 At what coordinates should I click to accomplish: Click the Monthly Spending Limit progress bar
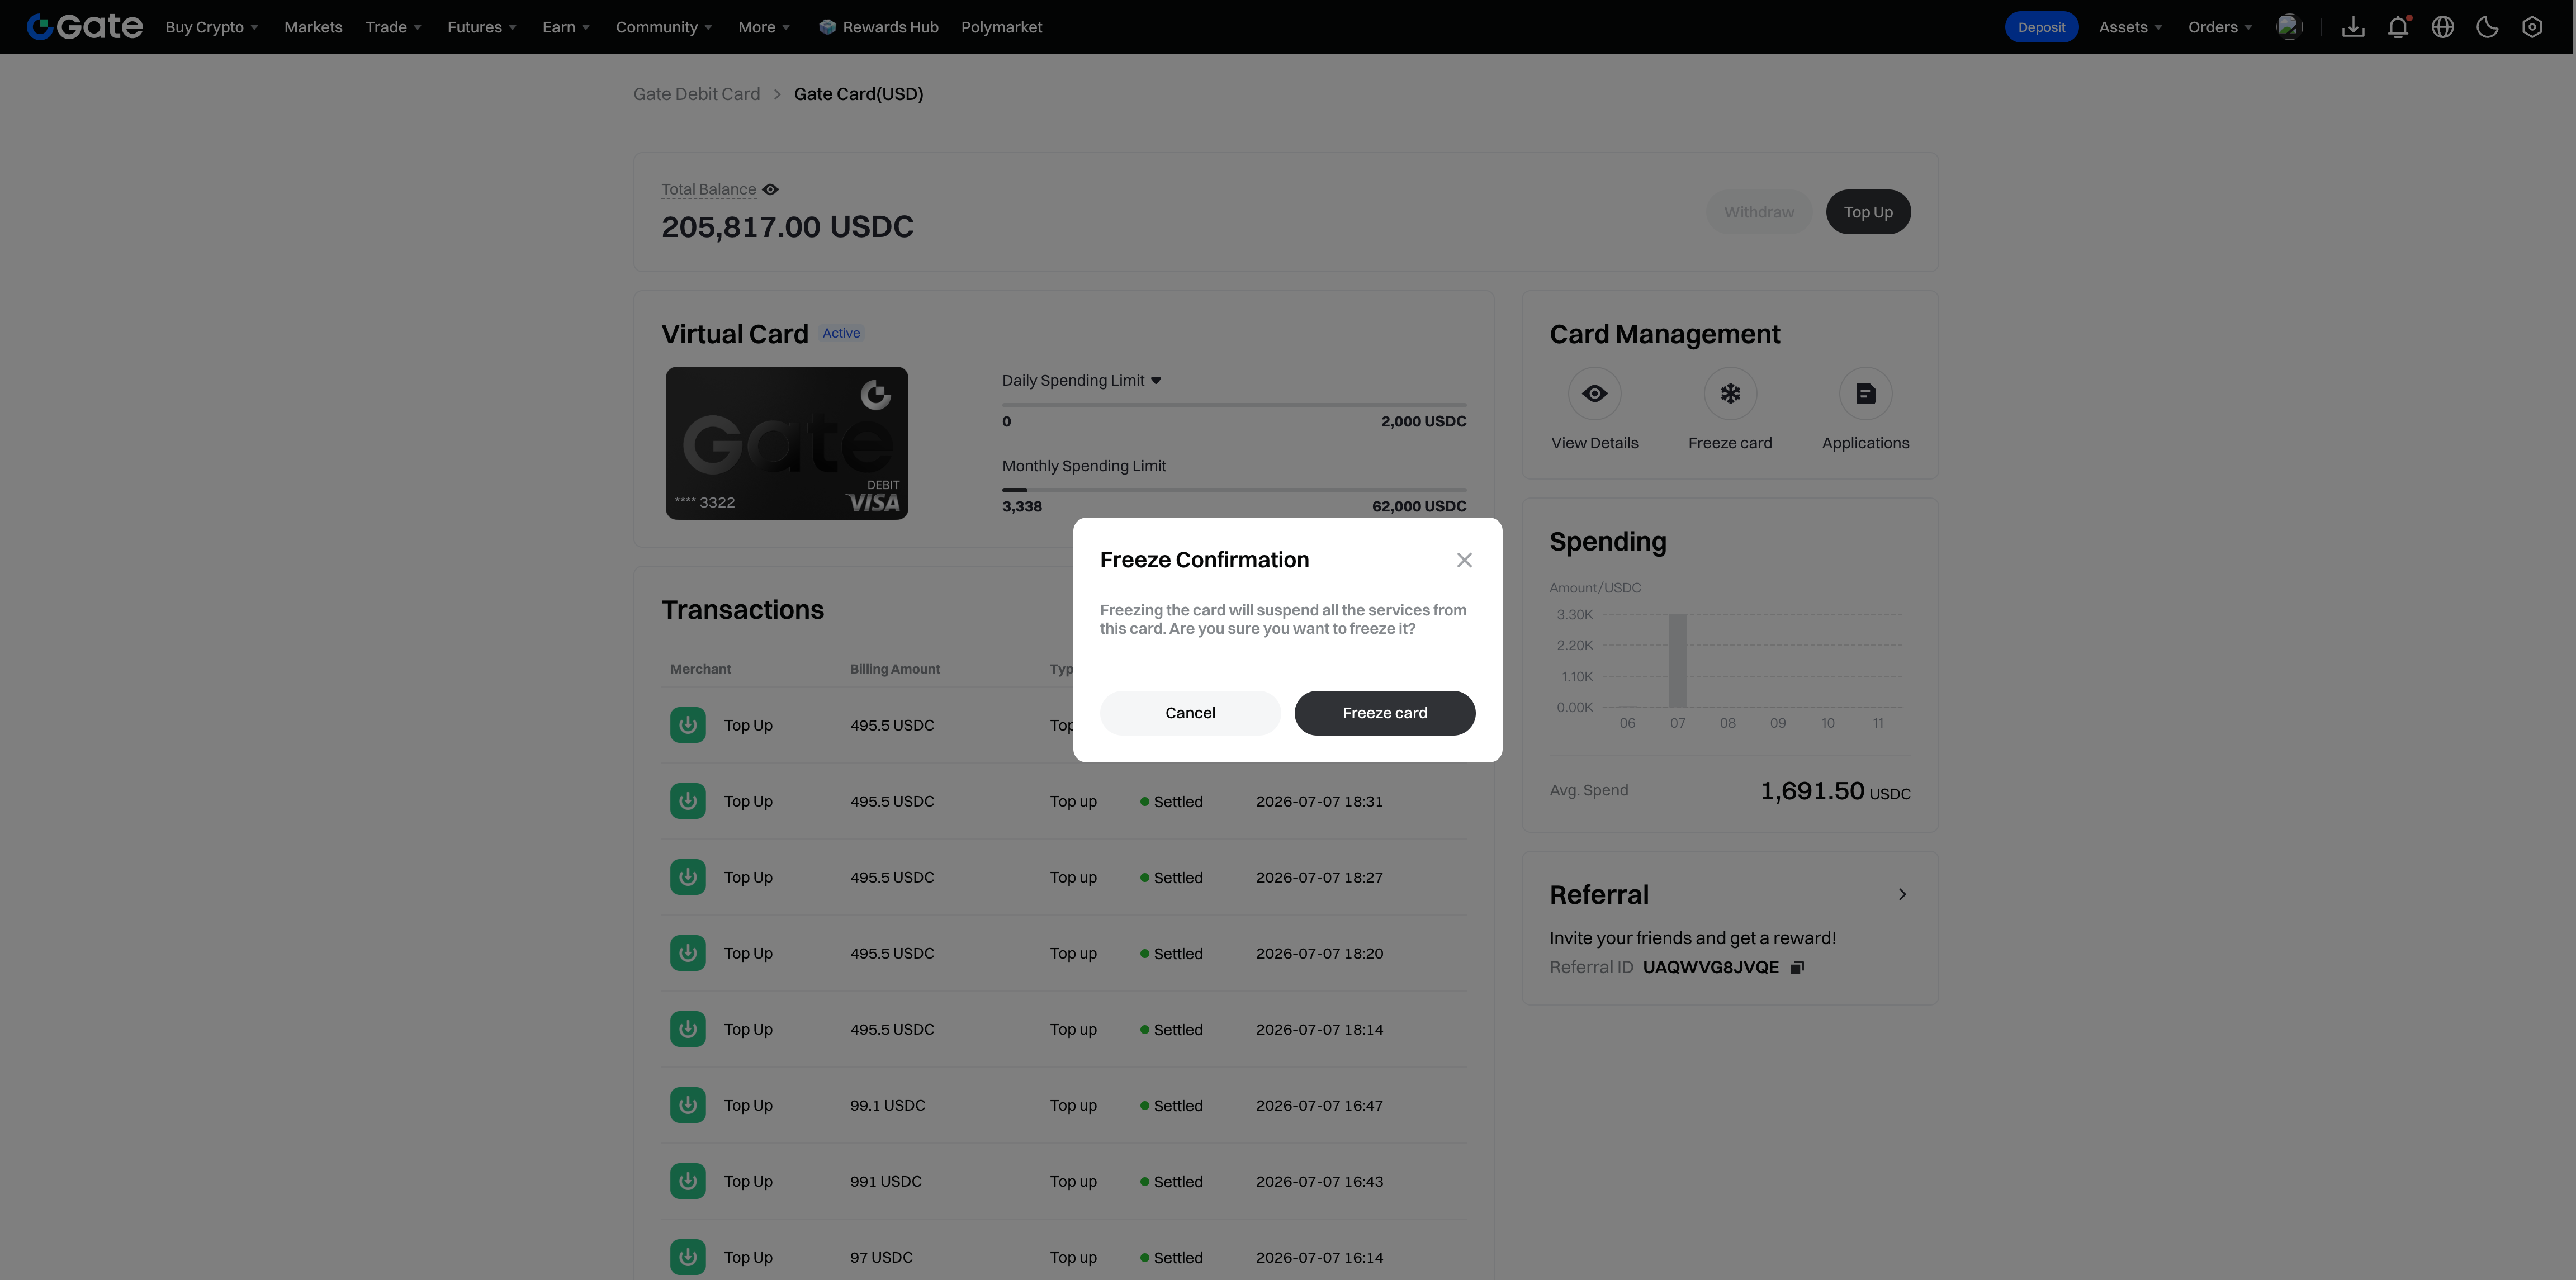(x=1234, y=490)
